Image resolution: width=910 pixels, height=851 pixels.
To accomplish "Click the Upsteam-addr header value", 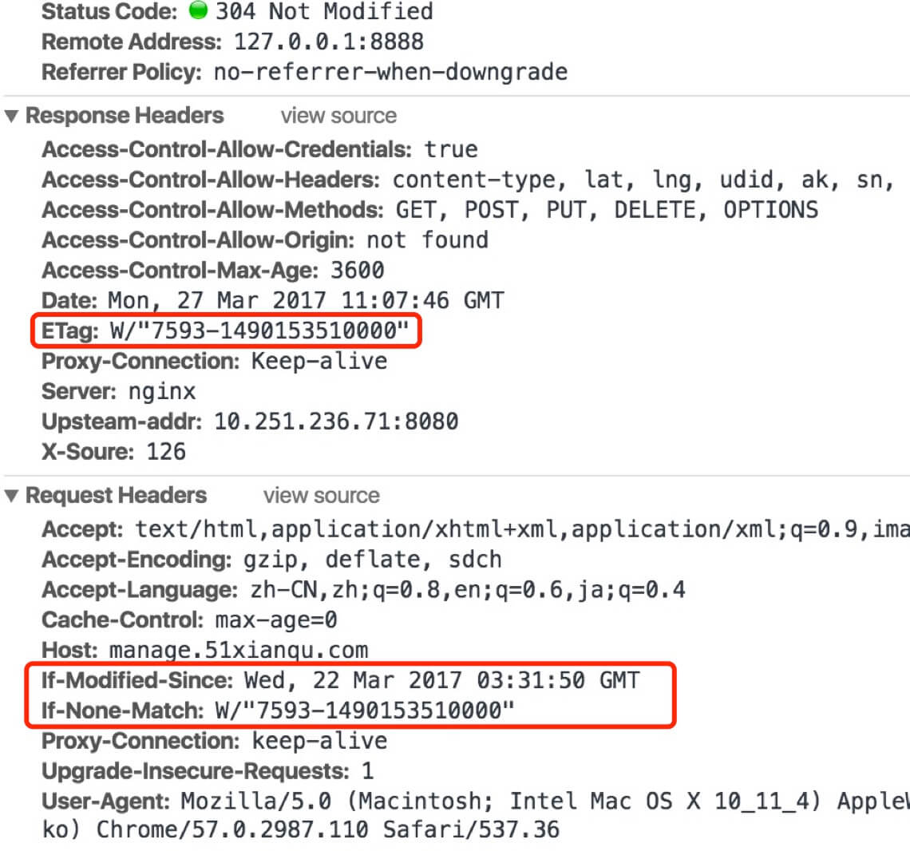I will (x=336, y=422).
